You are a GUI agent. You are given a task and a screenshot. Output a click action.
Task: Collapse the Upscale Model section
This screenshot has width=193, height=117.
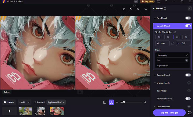click(x=155, y=26)
